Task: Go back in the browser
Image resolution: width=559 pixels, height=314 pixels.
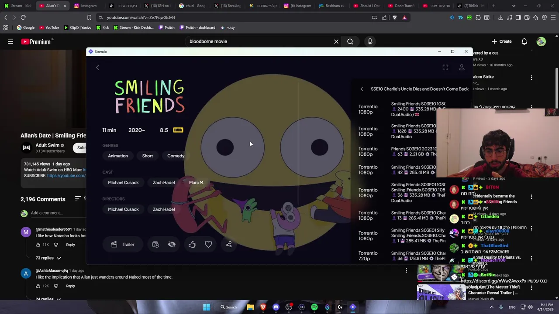Action: [x=6, y=17]
